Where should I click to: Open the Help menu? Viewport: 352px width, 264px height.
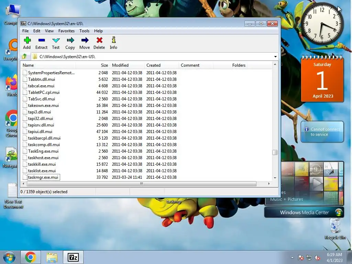tap(98, 31)
